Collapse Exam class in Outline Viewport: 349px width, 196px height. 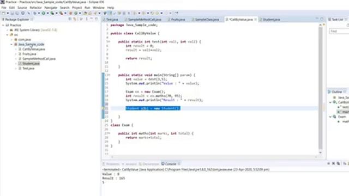330,117
